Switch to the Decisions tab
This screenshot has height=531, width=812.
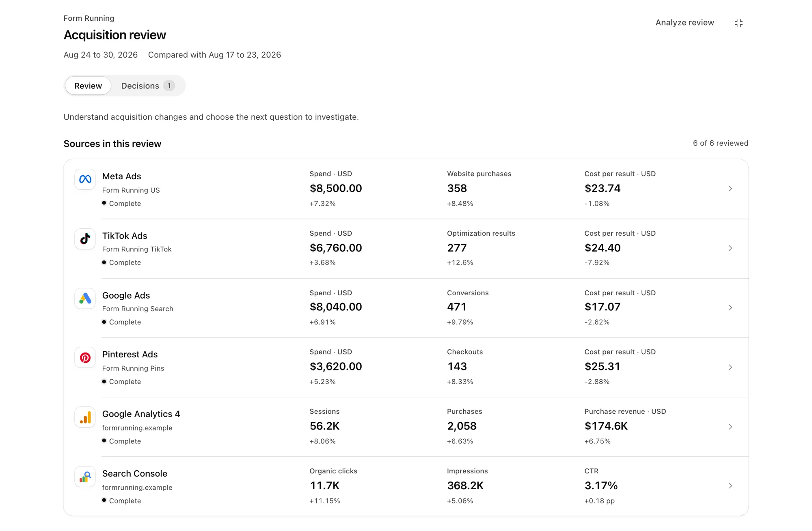coord(148,86)
